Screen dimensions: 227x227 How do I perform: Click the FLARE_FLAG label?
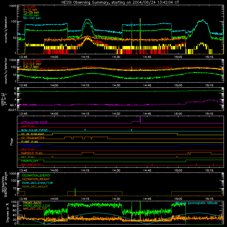pos(30,142)
